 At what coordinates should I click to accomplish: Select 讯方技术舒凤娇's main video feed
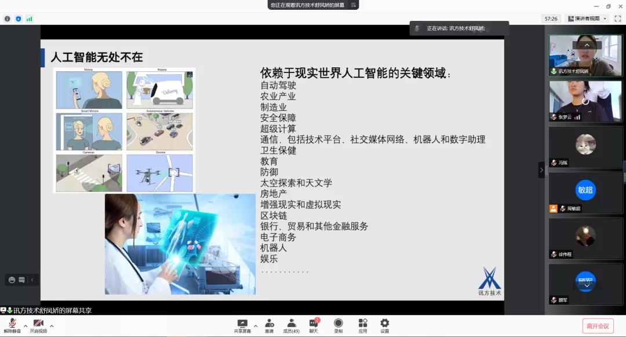585,55
